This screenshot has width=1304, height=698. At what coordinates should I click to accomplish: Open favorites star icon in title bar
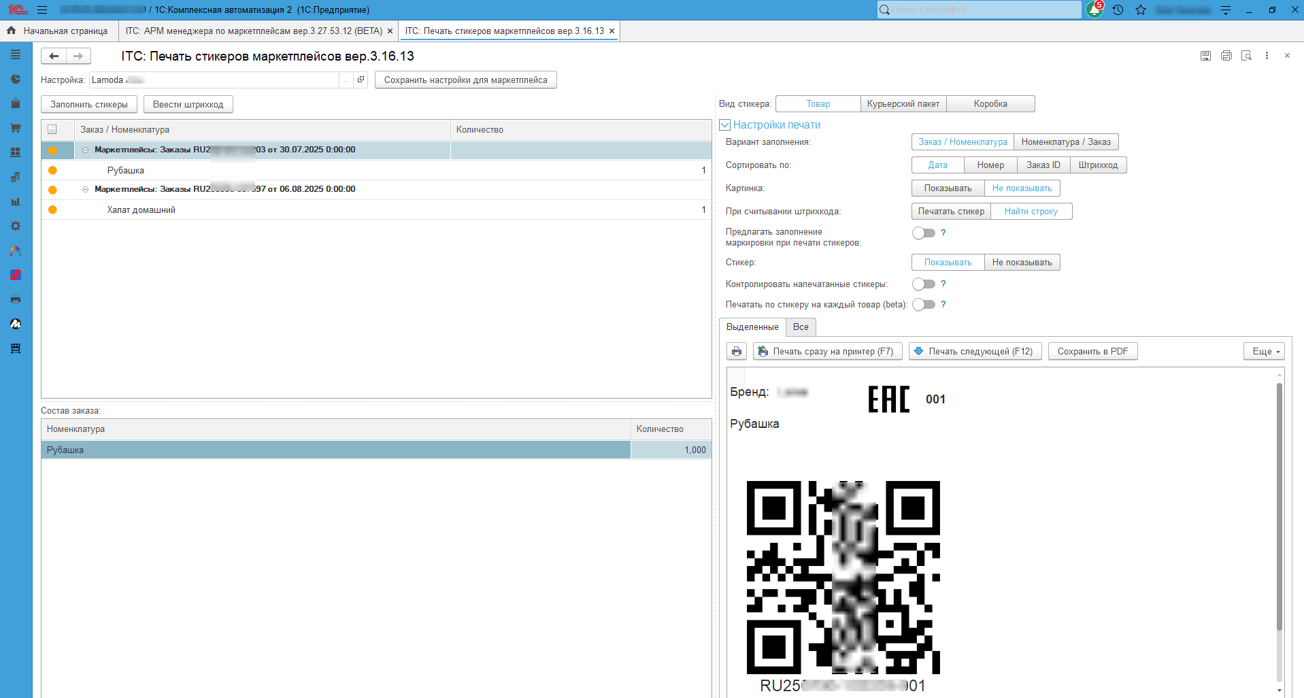coord(1141,10)
